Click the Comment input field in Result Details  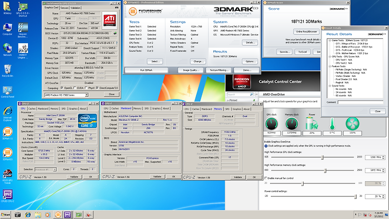[x=360, y=102]
